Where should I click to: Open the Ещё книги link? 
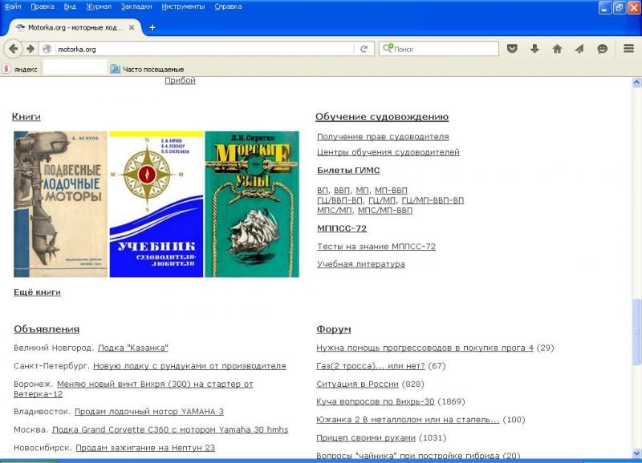pyautogui.click(x=37, y=292)
